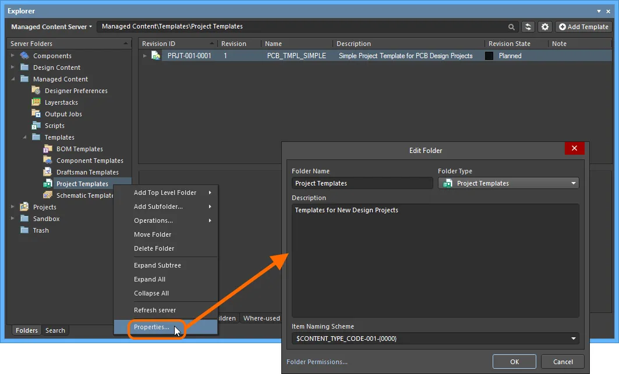
Task: Click the Folder Name input field
Action: pyautogui.click(x=362, y=183)
